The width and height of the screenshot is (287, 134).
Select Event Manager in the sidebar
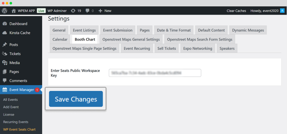(22, 90)
